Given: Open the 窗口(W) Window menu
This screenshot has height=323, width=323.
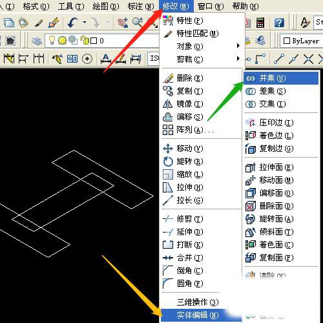Looking at the screenshot, I should pos(211,6).
